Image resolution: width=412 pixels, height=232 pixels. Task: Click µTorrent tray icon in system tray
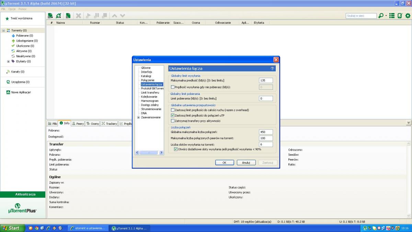coord(365,228)
